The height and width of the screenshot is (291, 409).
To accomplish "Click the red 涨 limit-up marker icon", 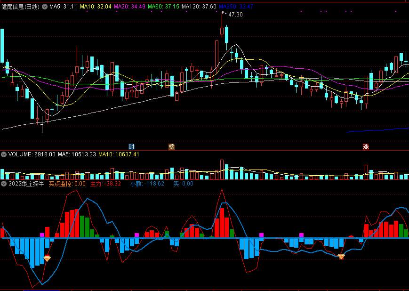I will coord(366,146).
